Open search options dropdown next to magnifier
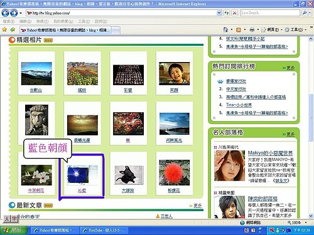This screenshot has width=314, height=235. pos(310,13)
